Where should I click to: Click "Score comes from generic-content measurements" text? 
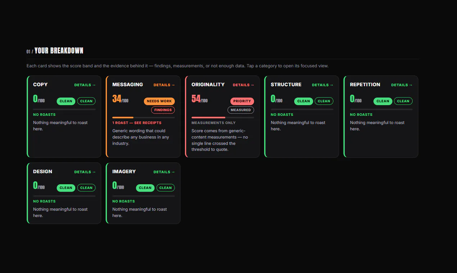point(220,140)
